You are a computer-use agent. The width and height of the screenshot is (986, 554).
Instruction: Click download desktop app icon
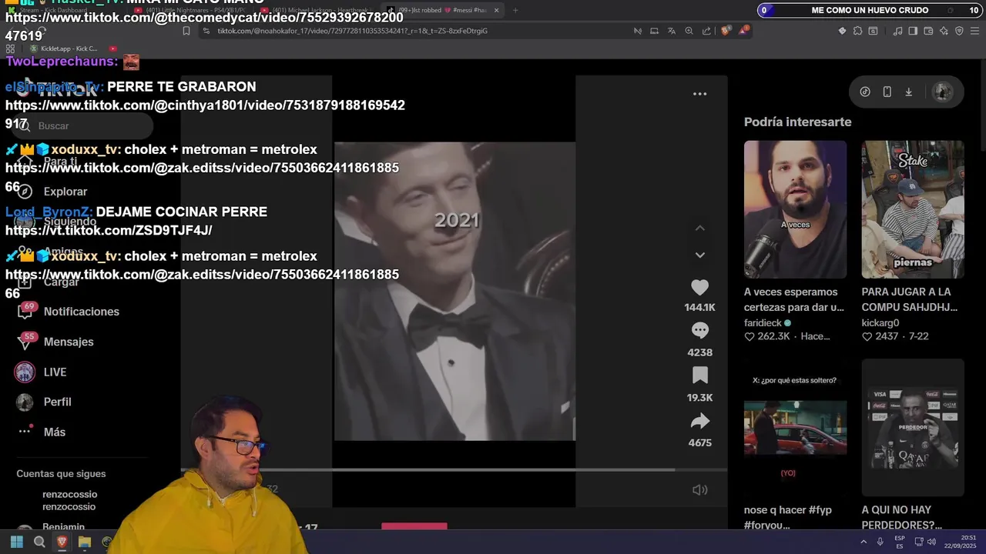[x=908, y=92]
